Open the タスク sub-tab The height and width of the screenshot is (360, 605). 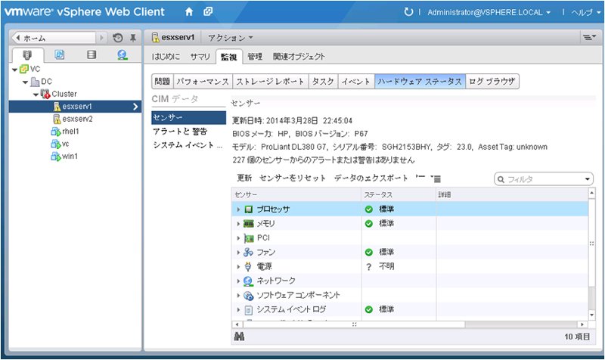324,82
